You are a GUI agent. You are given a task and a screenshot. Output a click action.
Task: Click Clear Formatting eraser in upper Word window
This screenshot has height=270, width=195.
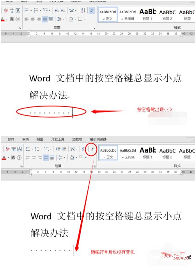point(6,11)
